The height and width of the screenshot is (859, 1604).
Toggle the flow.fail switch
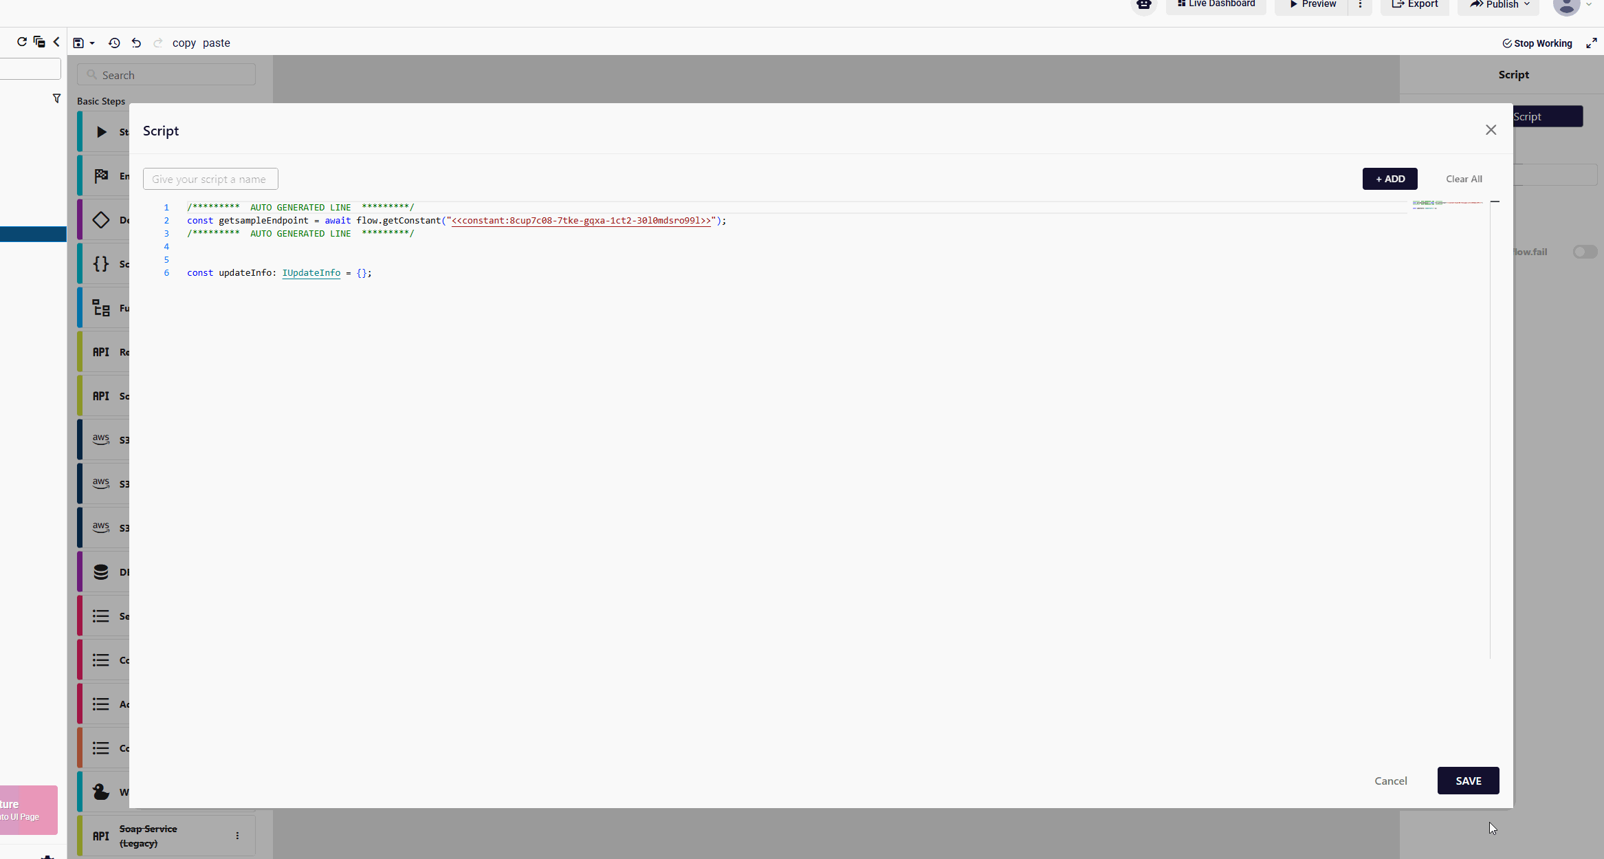(x=1585, y=252)
